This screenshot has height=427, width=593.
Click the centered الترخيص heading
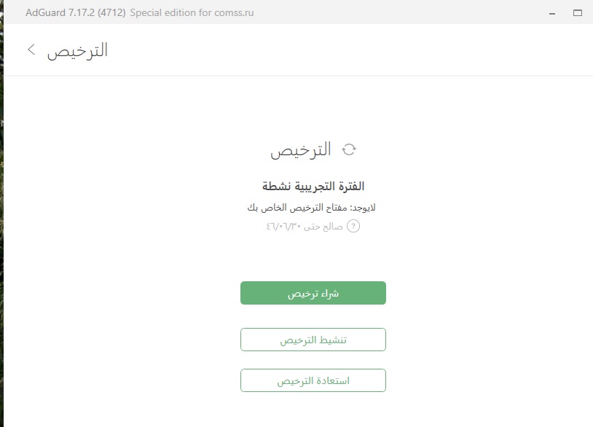coord(301,150)
